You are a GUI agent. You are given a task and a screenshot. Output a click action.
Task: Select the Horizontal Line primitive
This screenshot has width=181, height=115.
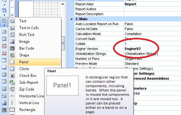click(x=27, y=96)
